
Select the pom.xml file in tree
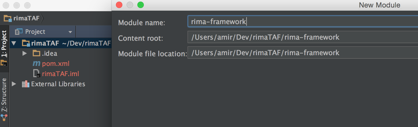pyautogui.click(x=56, y=63)
